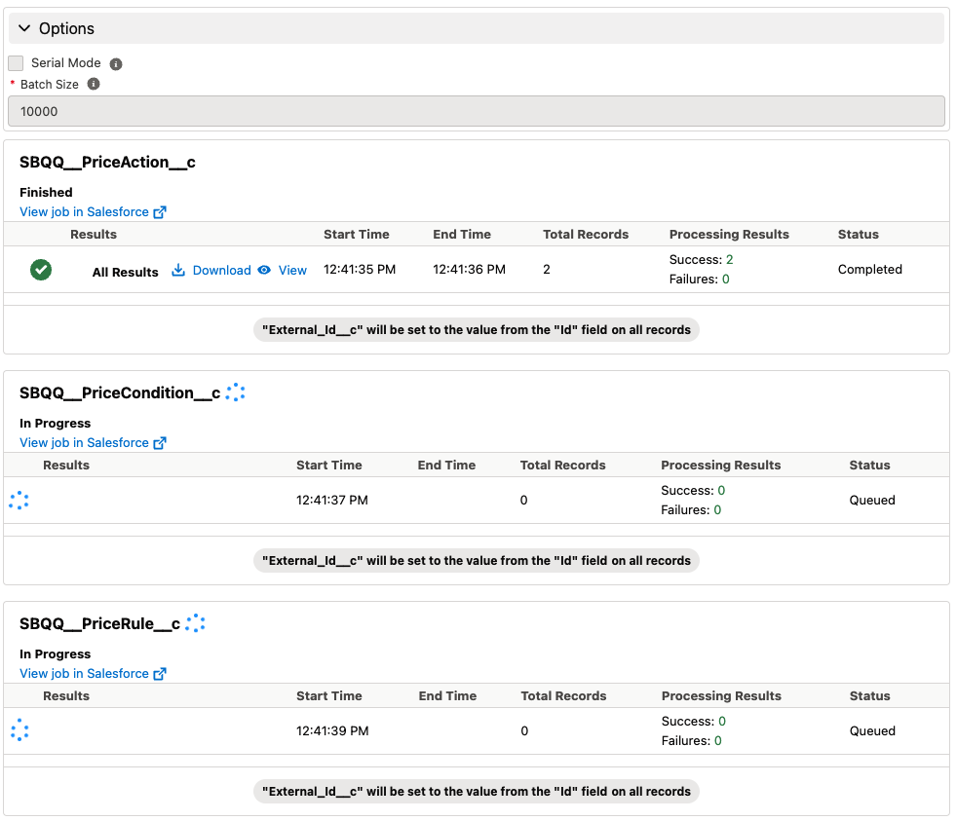Download PriceAction all results
This screenshot has width=957, height=821.
coord(221,270)
